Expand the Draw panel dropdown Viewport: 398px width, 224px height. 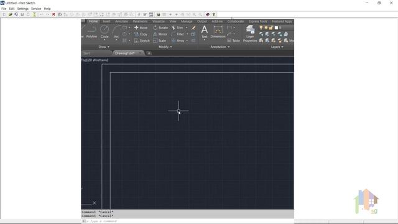click(x=104, y=47)
